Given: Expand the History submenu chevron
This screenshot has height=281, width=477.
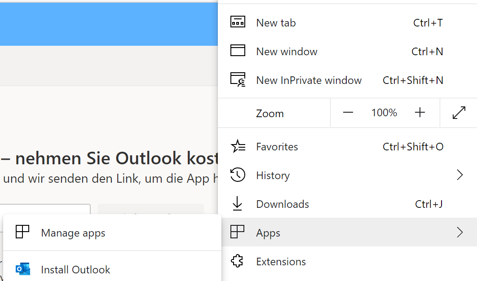Looking at the screenshot, I should point(459,175).
